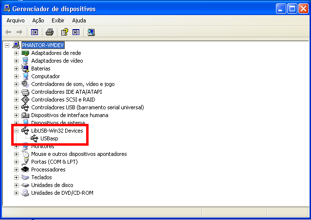Expand Controladores SCSI e RAID node
The height and width of the screenshot is (220, 311).
coord(16,100)
